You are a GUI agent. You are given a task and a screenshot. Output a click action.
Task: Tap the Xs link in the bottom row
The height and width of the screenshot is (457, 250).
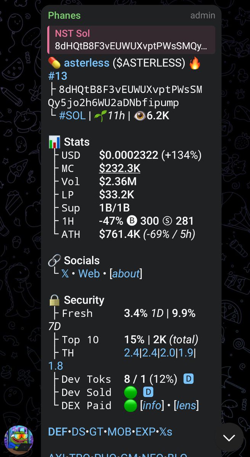[165, 432]
